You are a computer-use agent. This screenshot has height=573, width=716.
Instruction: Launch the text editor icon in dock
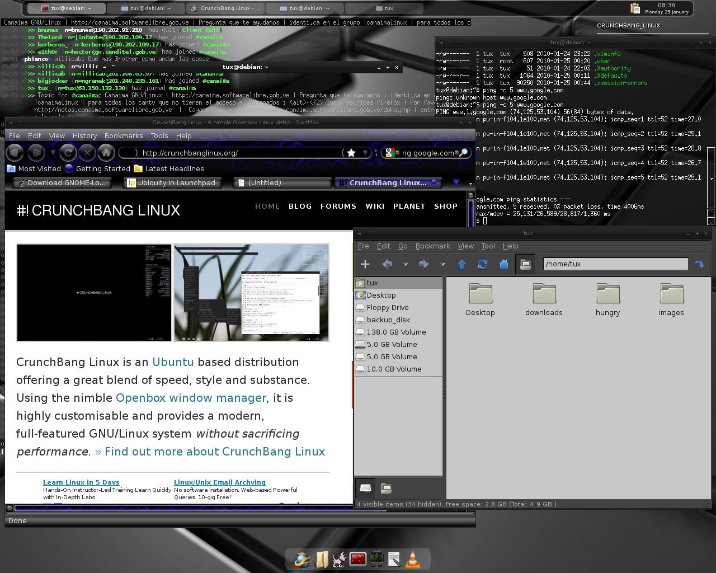coord(394,559)
